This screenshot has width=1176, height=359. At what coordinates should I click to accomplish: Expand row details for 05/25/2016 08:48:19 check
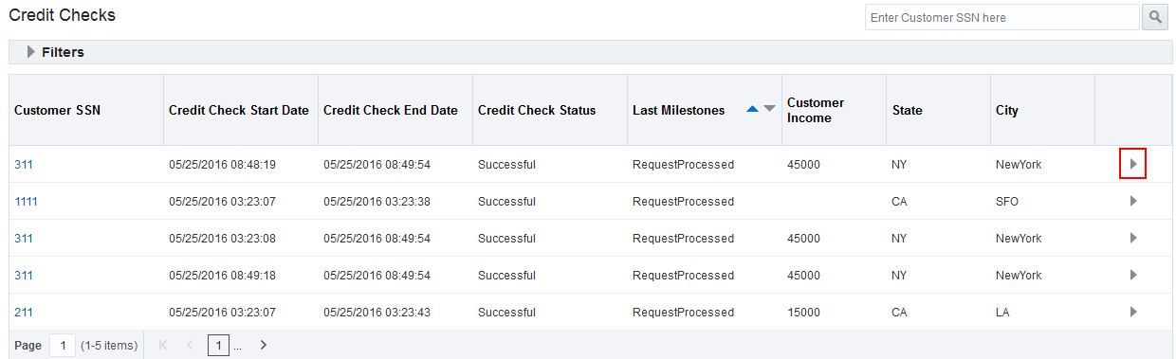[1132, 164]
